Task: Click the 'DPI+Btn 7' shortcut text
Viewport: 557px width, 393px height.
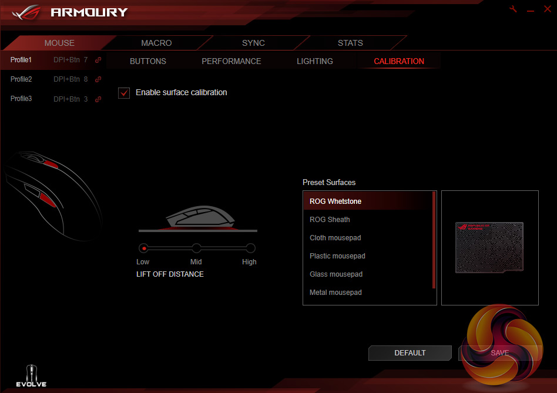Action: click(x=71, y=60)
